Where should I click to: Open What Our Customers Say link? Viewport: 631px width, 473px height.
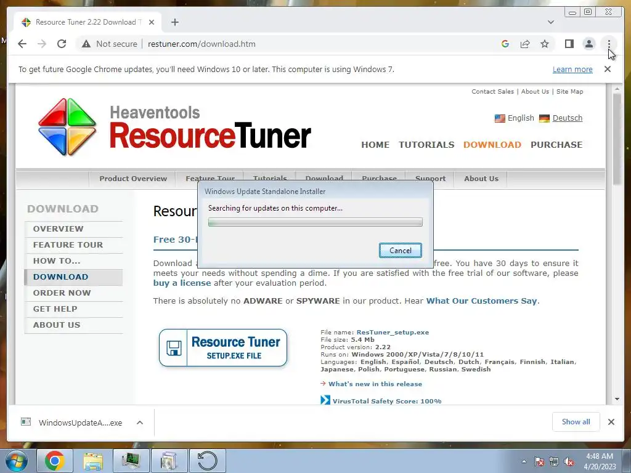(482, 301)
